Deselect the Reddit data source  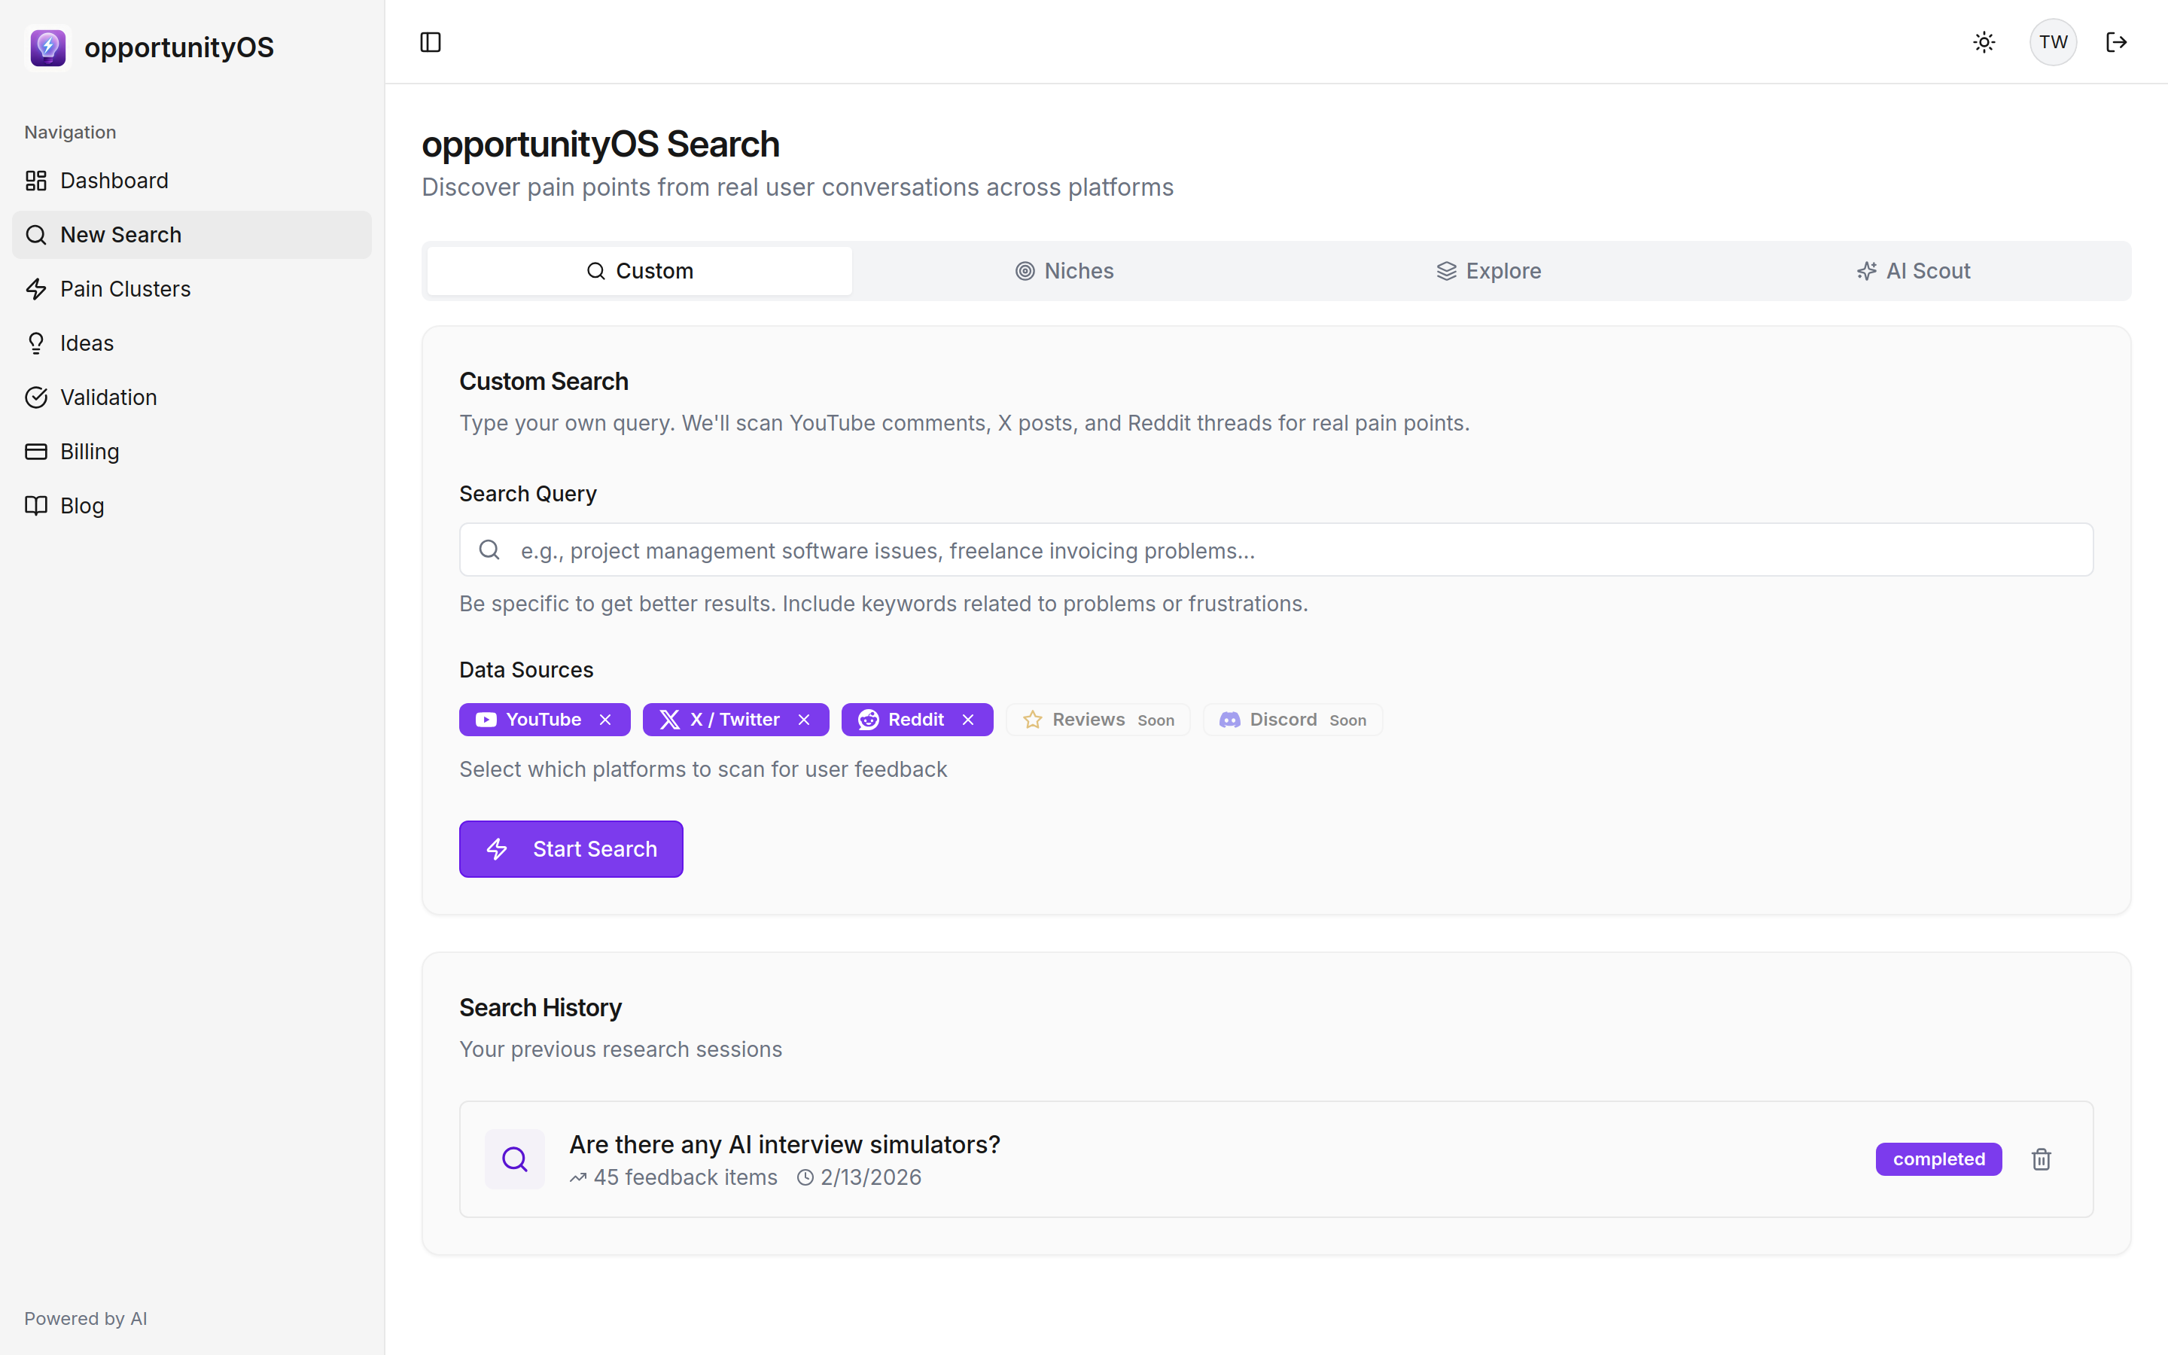[x=967, y=720]
